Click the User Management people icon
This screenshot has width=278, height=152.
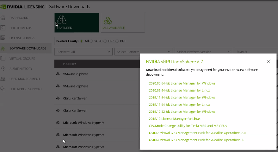[3, 79]
